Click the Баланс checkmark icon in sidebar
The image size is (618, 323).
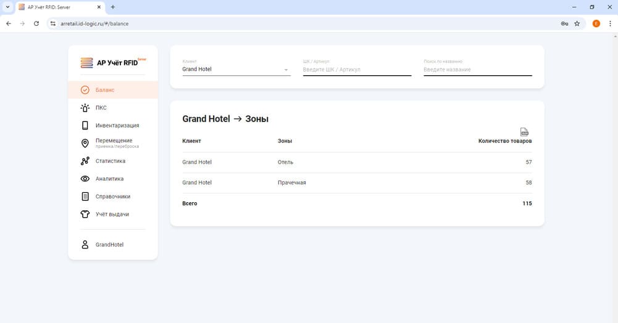tap(85, 90)
